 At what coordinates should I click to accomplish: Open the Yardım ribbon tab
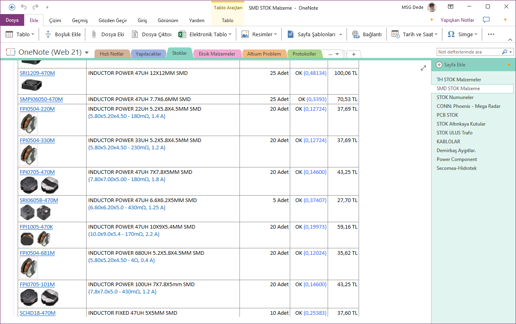[197, 21]
